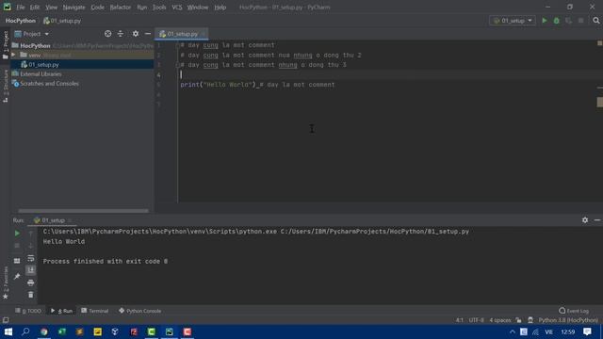Screen dimensions: 603x339
Task: Click the Locate/Select Opened File target icon
Action: (x=107, y=34)
